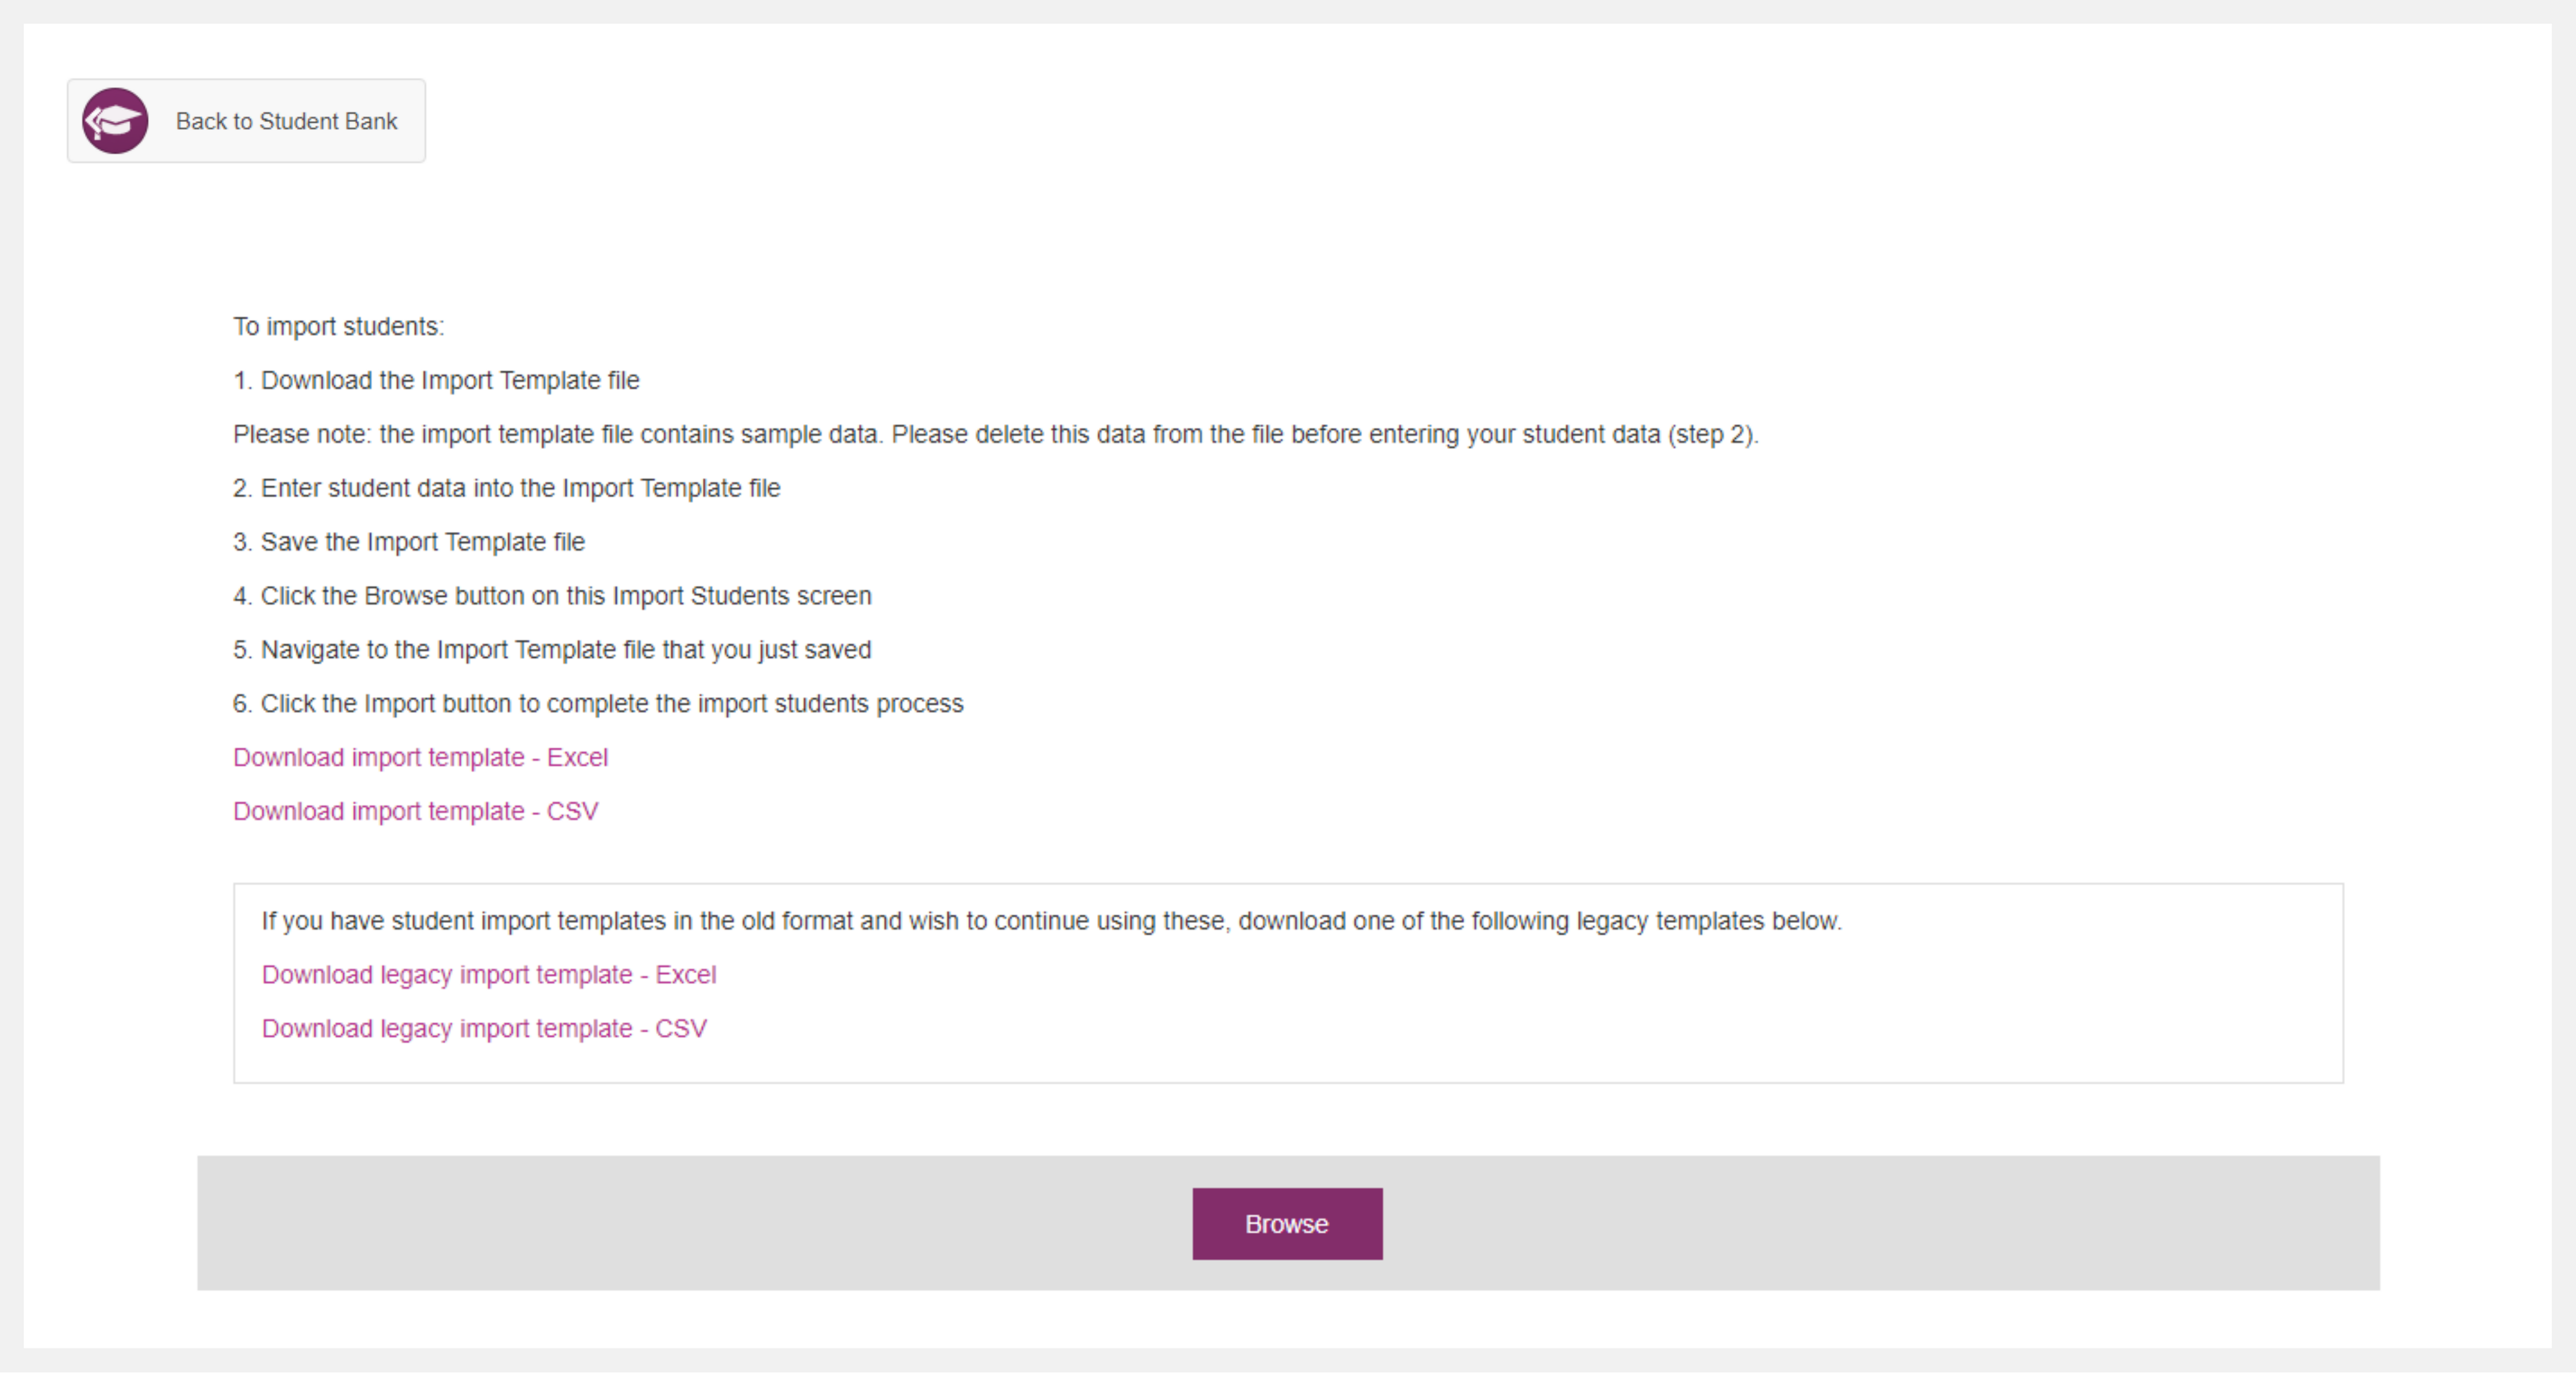The height and width of the screenshot is (1374, 2576).
Task: Select step 4 Click the Browse button text
Action: (552, 597)
